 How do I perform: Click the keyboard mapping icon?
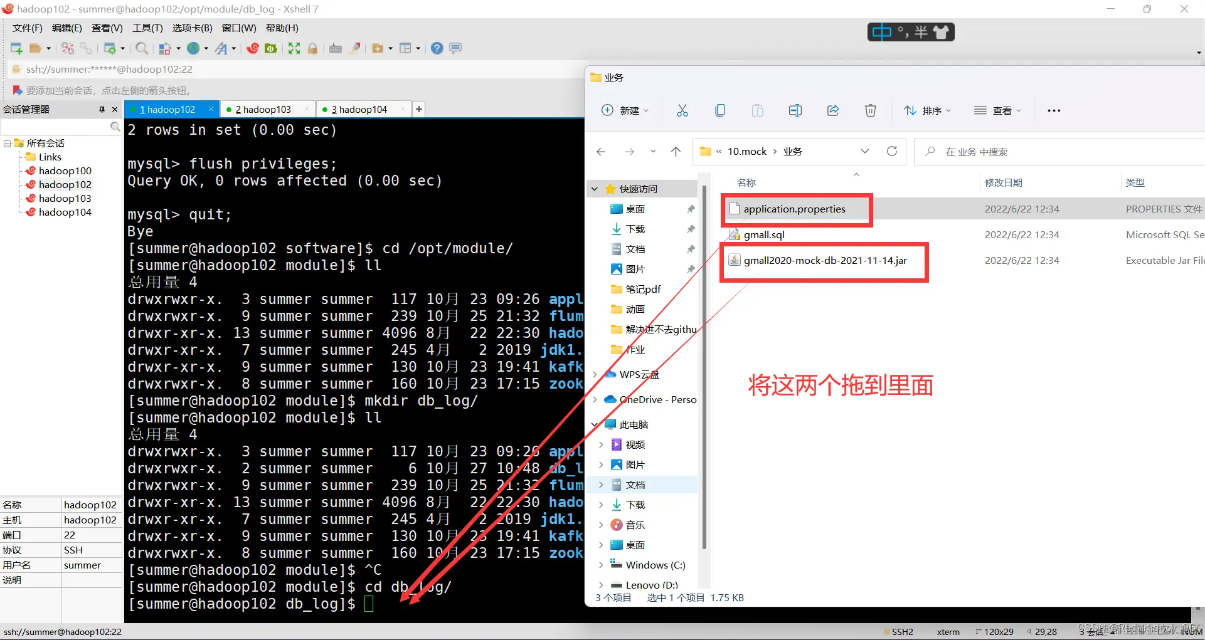pyautogui.click(x=336, y=48)
